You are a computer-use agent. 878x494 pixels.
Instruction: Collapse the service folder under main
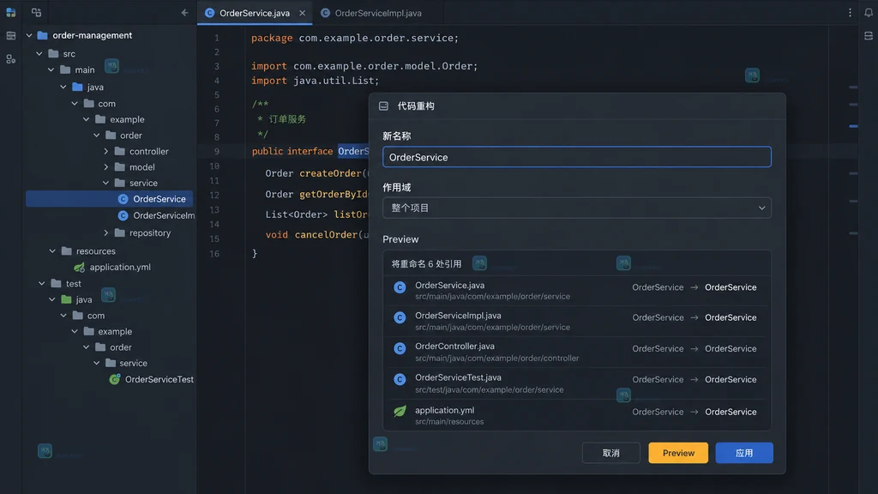pyautogui.click(x=105, y=184)
